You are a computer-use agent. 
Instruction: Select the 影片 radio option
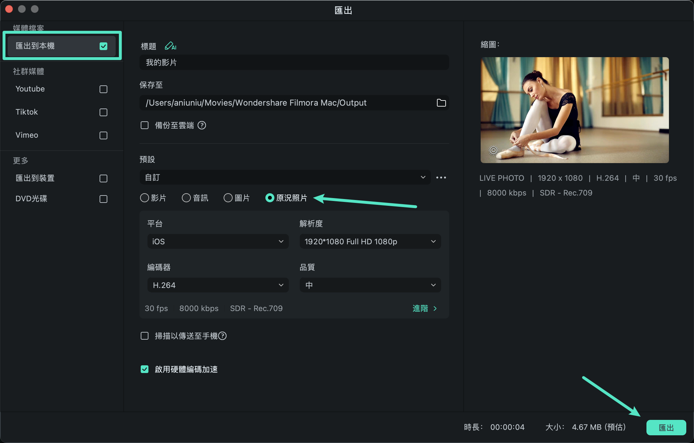tap(145, 198)
